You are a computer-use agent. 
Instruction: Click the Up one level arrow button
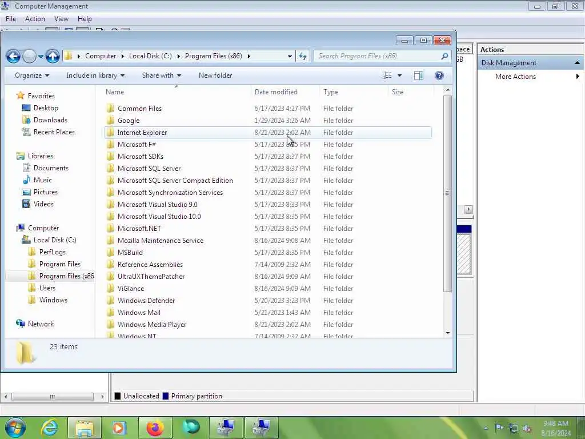(53, 57)
